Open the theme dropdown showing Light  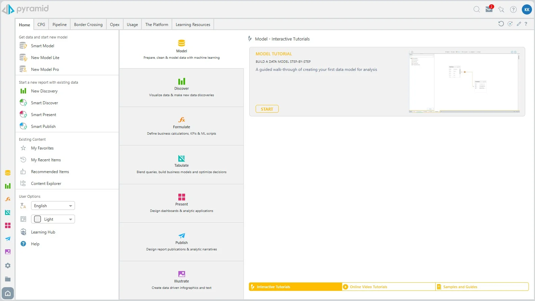coord(53,219)
